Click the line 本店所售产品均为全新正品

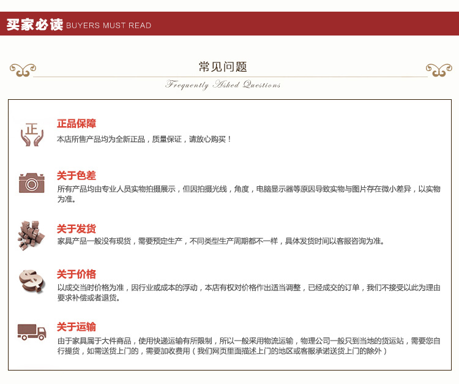pyautogui.click(x=144, y=140)
